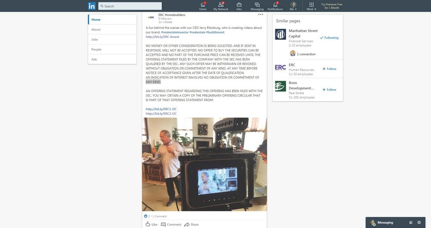Viewport: 431px width, 228px height.
Task: Click the behind-the-scenes video photo
Action: pos(204,164)
